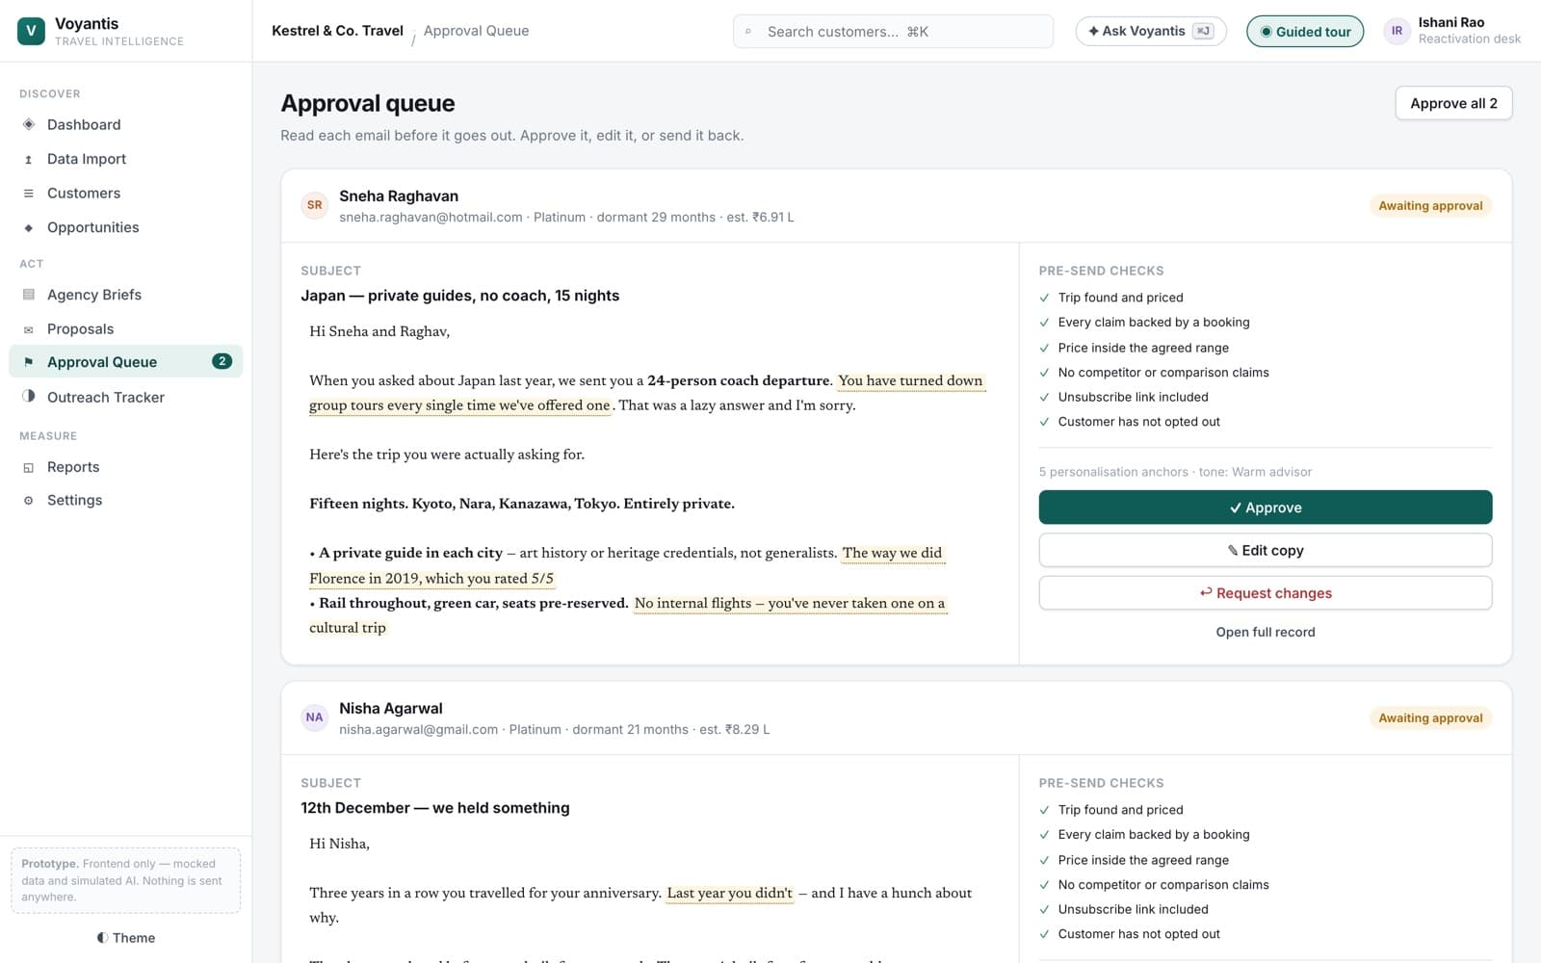Click the Ask Voyantis button
Screen dimensions: 1541x963
[x=1151, y=31]
